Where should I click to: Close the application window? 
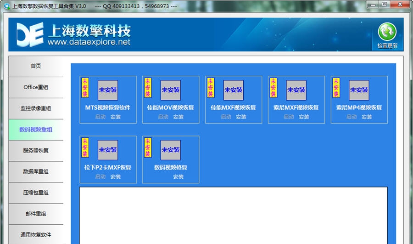coord(400,5)
